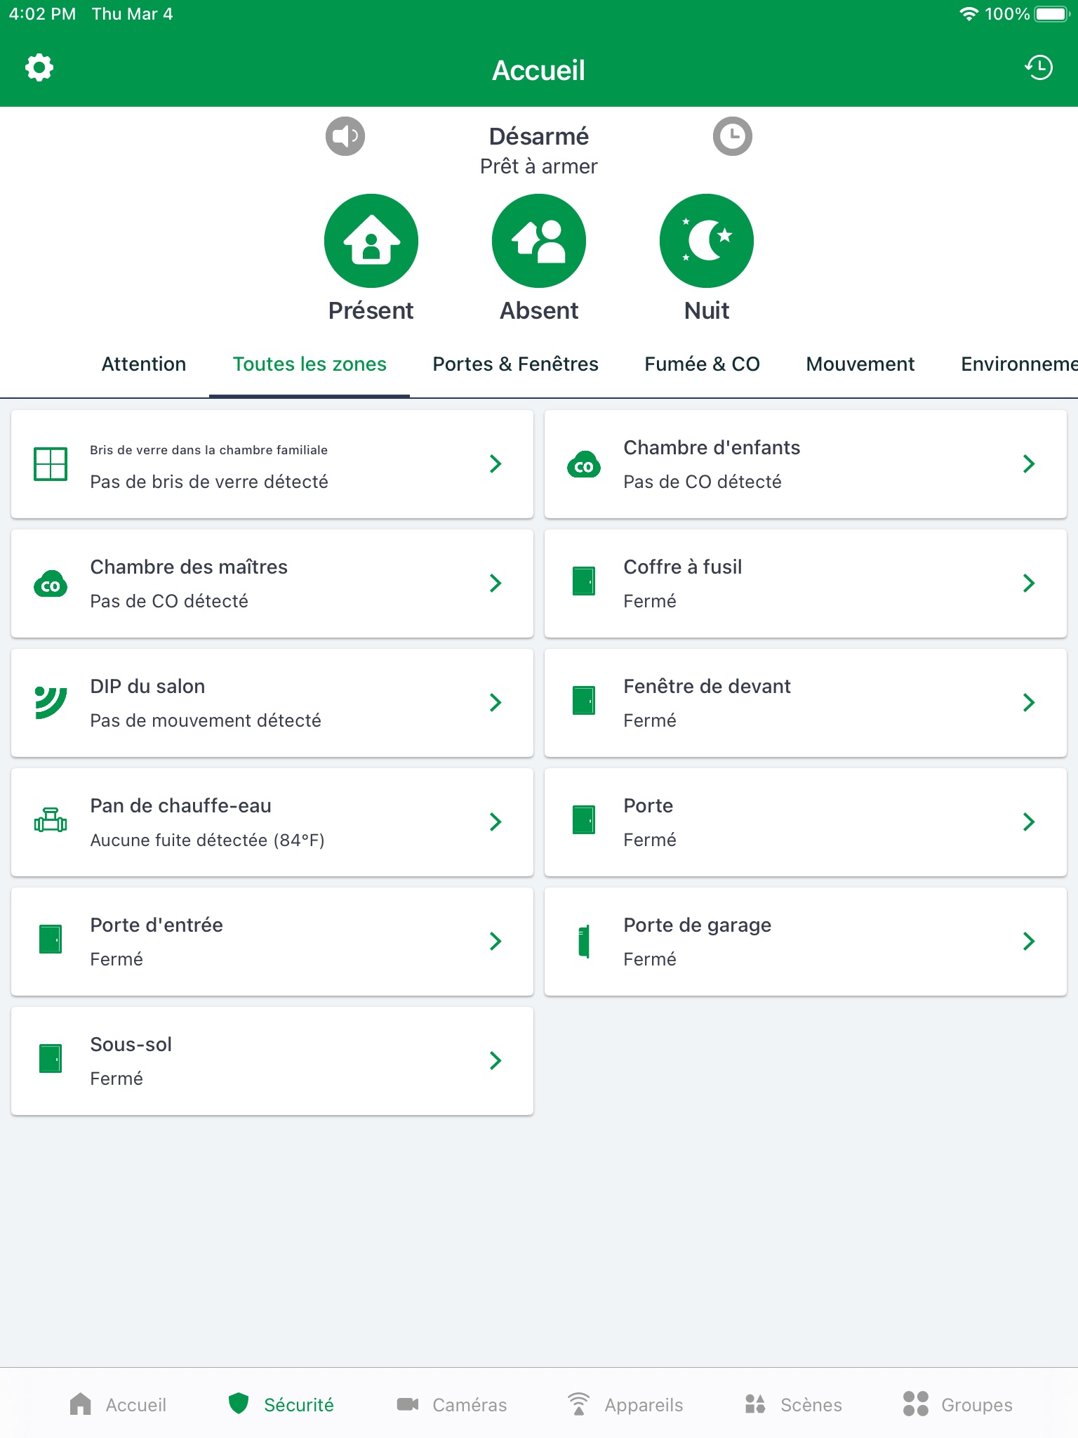Go to Accueil in bottom bar
Screen dimensions: 1078x1438
118,1404
